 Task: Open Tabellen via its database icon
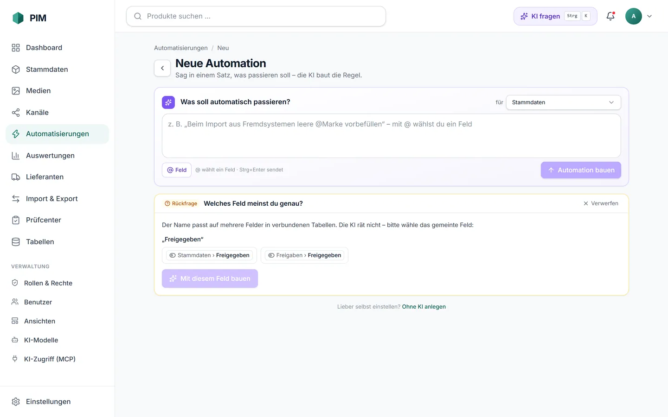tap(16, 242)
